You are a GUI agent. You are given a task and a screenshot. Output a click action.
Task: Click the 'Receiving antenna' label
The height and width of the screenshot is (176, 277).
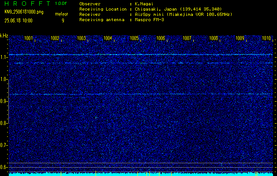[102, 20]
